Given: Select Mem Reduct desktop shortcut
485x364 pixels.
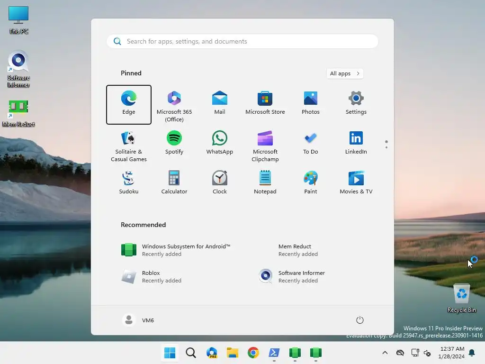Looking at the screenshot, I should coord(18,113).
